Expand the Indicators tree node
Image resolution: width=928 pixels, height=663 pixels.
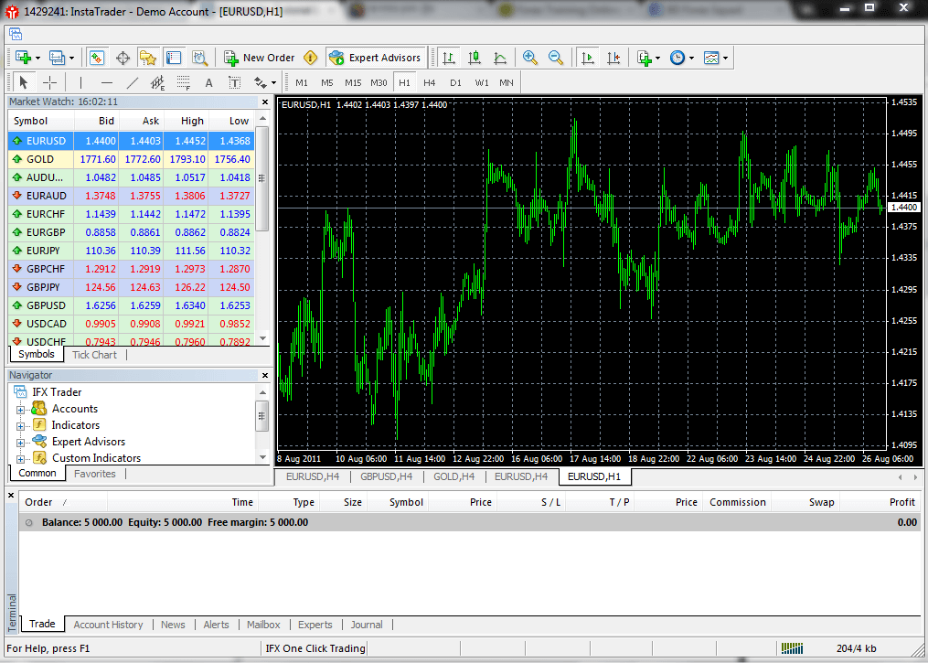point(20,425)
